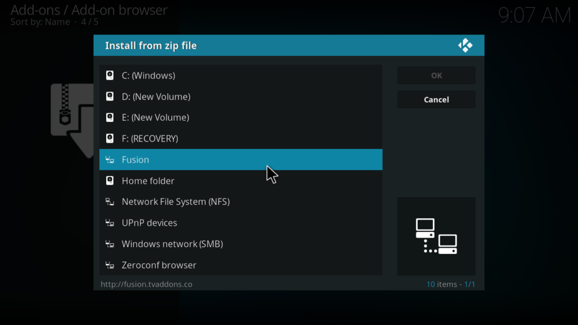Open the Fusion source
This screenshot has width=578, height=325.
tap(240, 160)
